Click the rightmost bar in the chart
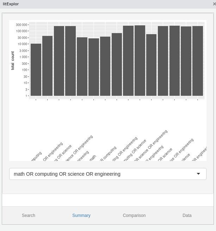 (x=198, y=61)
